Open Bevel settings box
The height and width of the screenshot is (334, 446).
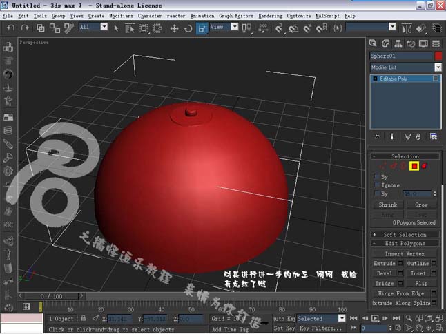coord(400,273)
